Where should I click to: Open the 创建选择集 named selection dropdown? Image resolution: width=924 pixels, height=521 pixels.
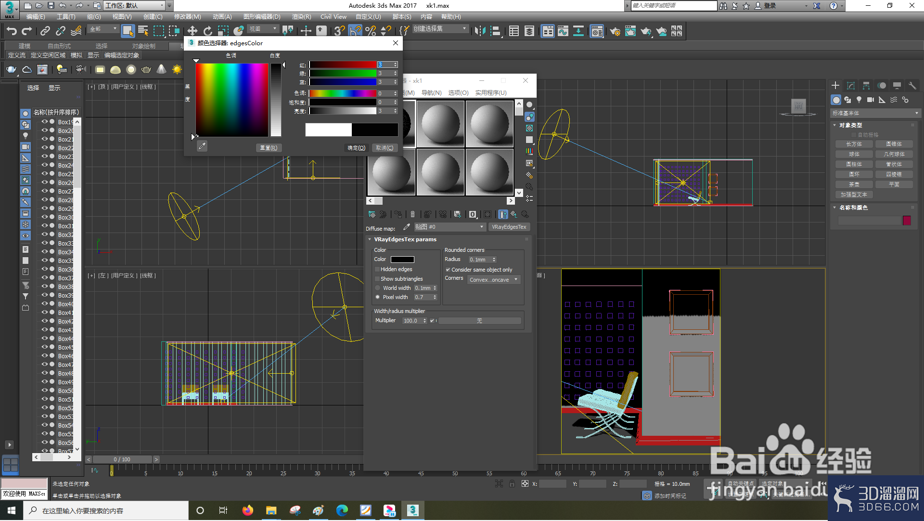(440, 29)
